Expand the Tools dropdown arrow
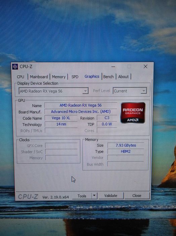This screenshot has height=236, width=176. pos(94,196)
